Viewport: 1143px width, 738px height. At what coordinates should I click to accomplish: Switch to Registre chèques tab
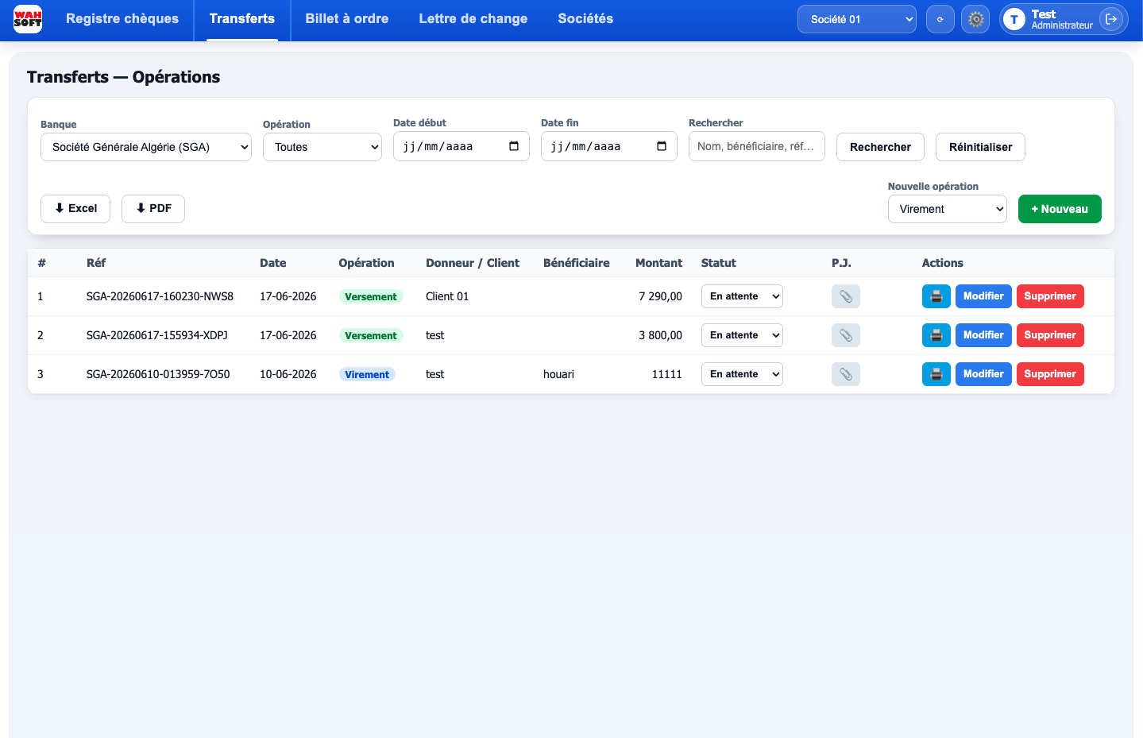122,19
